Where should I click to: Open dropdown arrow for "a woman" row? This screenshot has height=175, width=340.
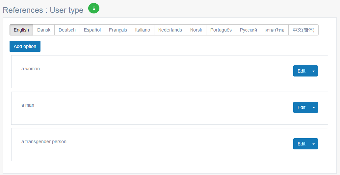click(314, 71)
